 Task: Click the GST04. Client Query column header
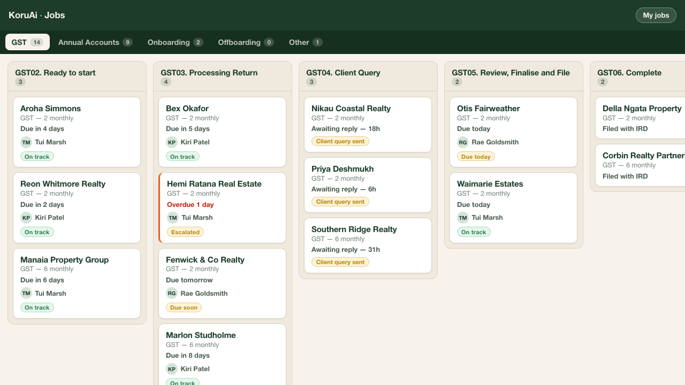coord(368,76)
